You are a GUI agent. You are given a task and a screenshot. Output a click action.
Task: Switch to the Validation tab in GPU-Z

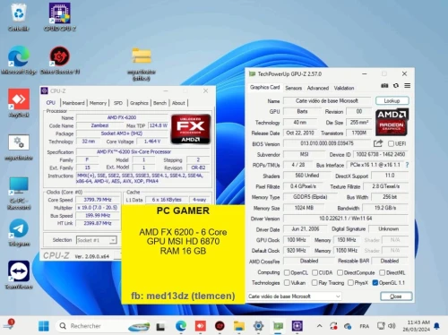[344, 88]
